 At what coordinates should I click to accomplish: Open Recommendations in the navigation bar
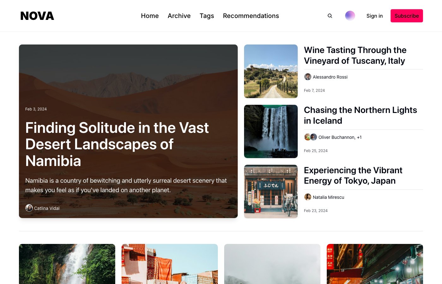251,16
